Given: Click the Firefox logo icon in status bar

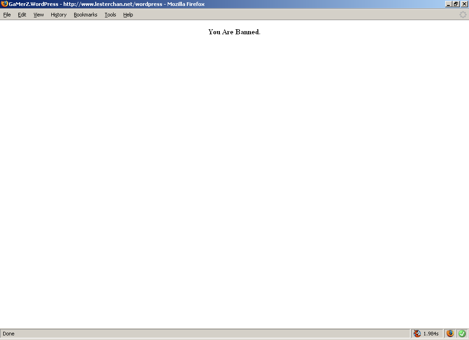Looking at the screenshot, I should pyautogui.click(x=450, y=334).
